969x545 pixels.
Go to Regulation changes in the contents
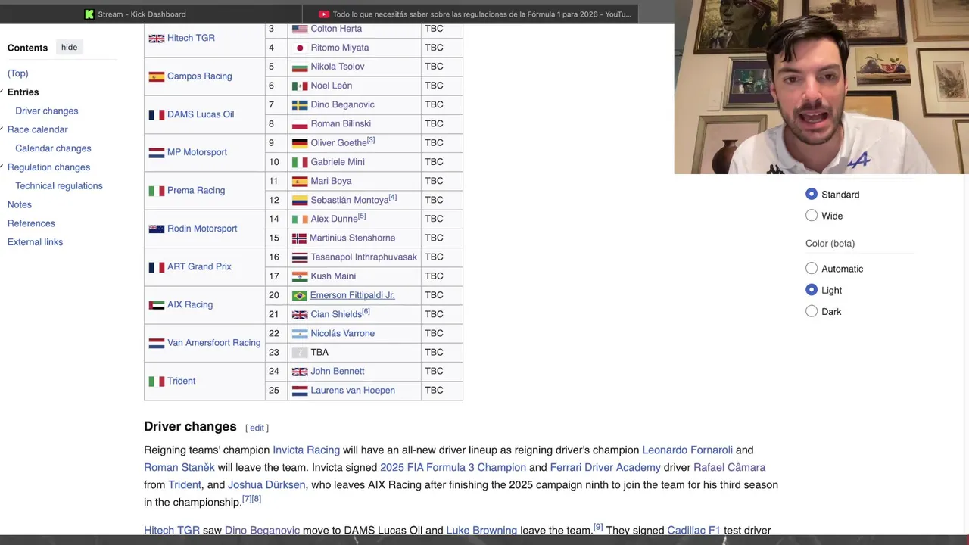(48, 167)
